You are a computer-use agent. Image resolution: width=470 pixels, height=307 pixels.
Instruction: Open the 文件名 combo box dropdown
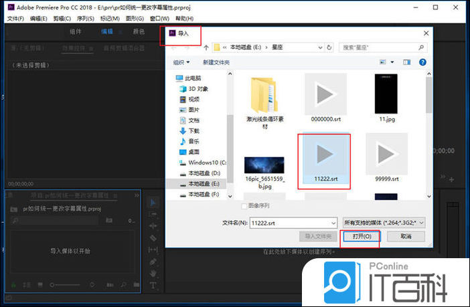coord(333,222)
